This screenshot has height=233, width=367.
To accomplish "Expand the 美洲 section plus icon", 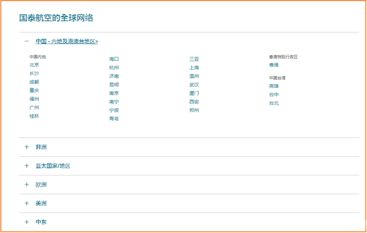I will tap(27, 203).
